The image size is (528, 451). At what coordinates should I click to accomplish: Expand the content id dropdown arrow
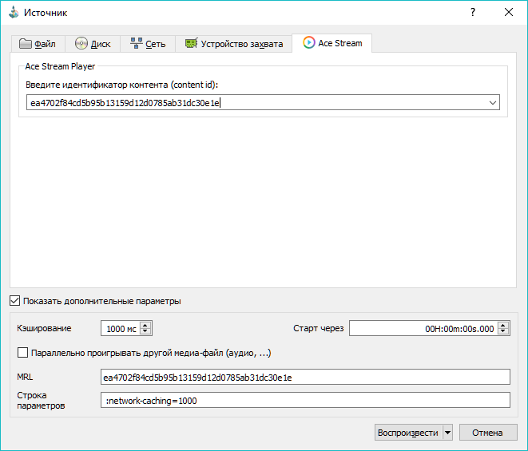click(492, 103)
